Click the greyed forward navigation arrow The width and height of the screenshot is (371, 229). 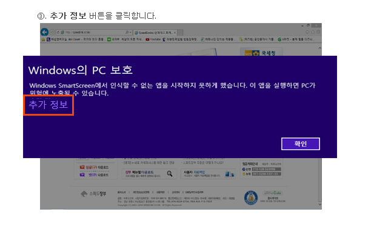(52, 32)
